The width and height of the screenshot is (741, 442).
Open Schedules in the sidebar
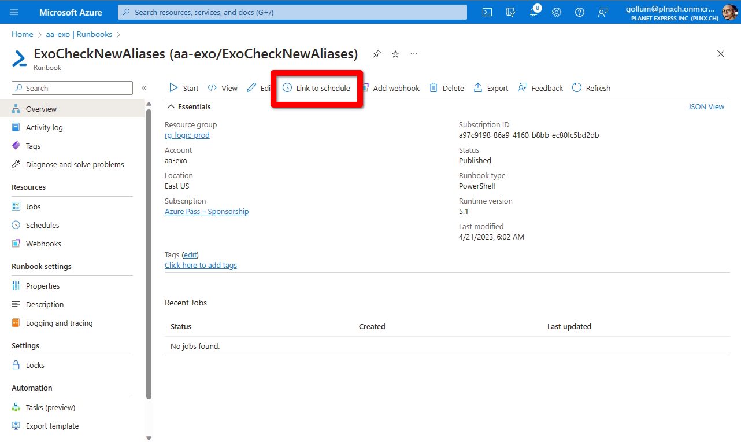[42, 225]
